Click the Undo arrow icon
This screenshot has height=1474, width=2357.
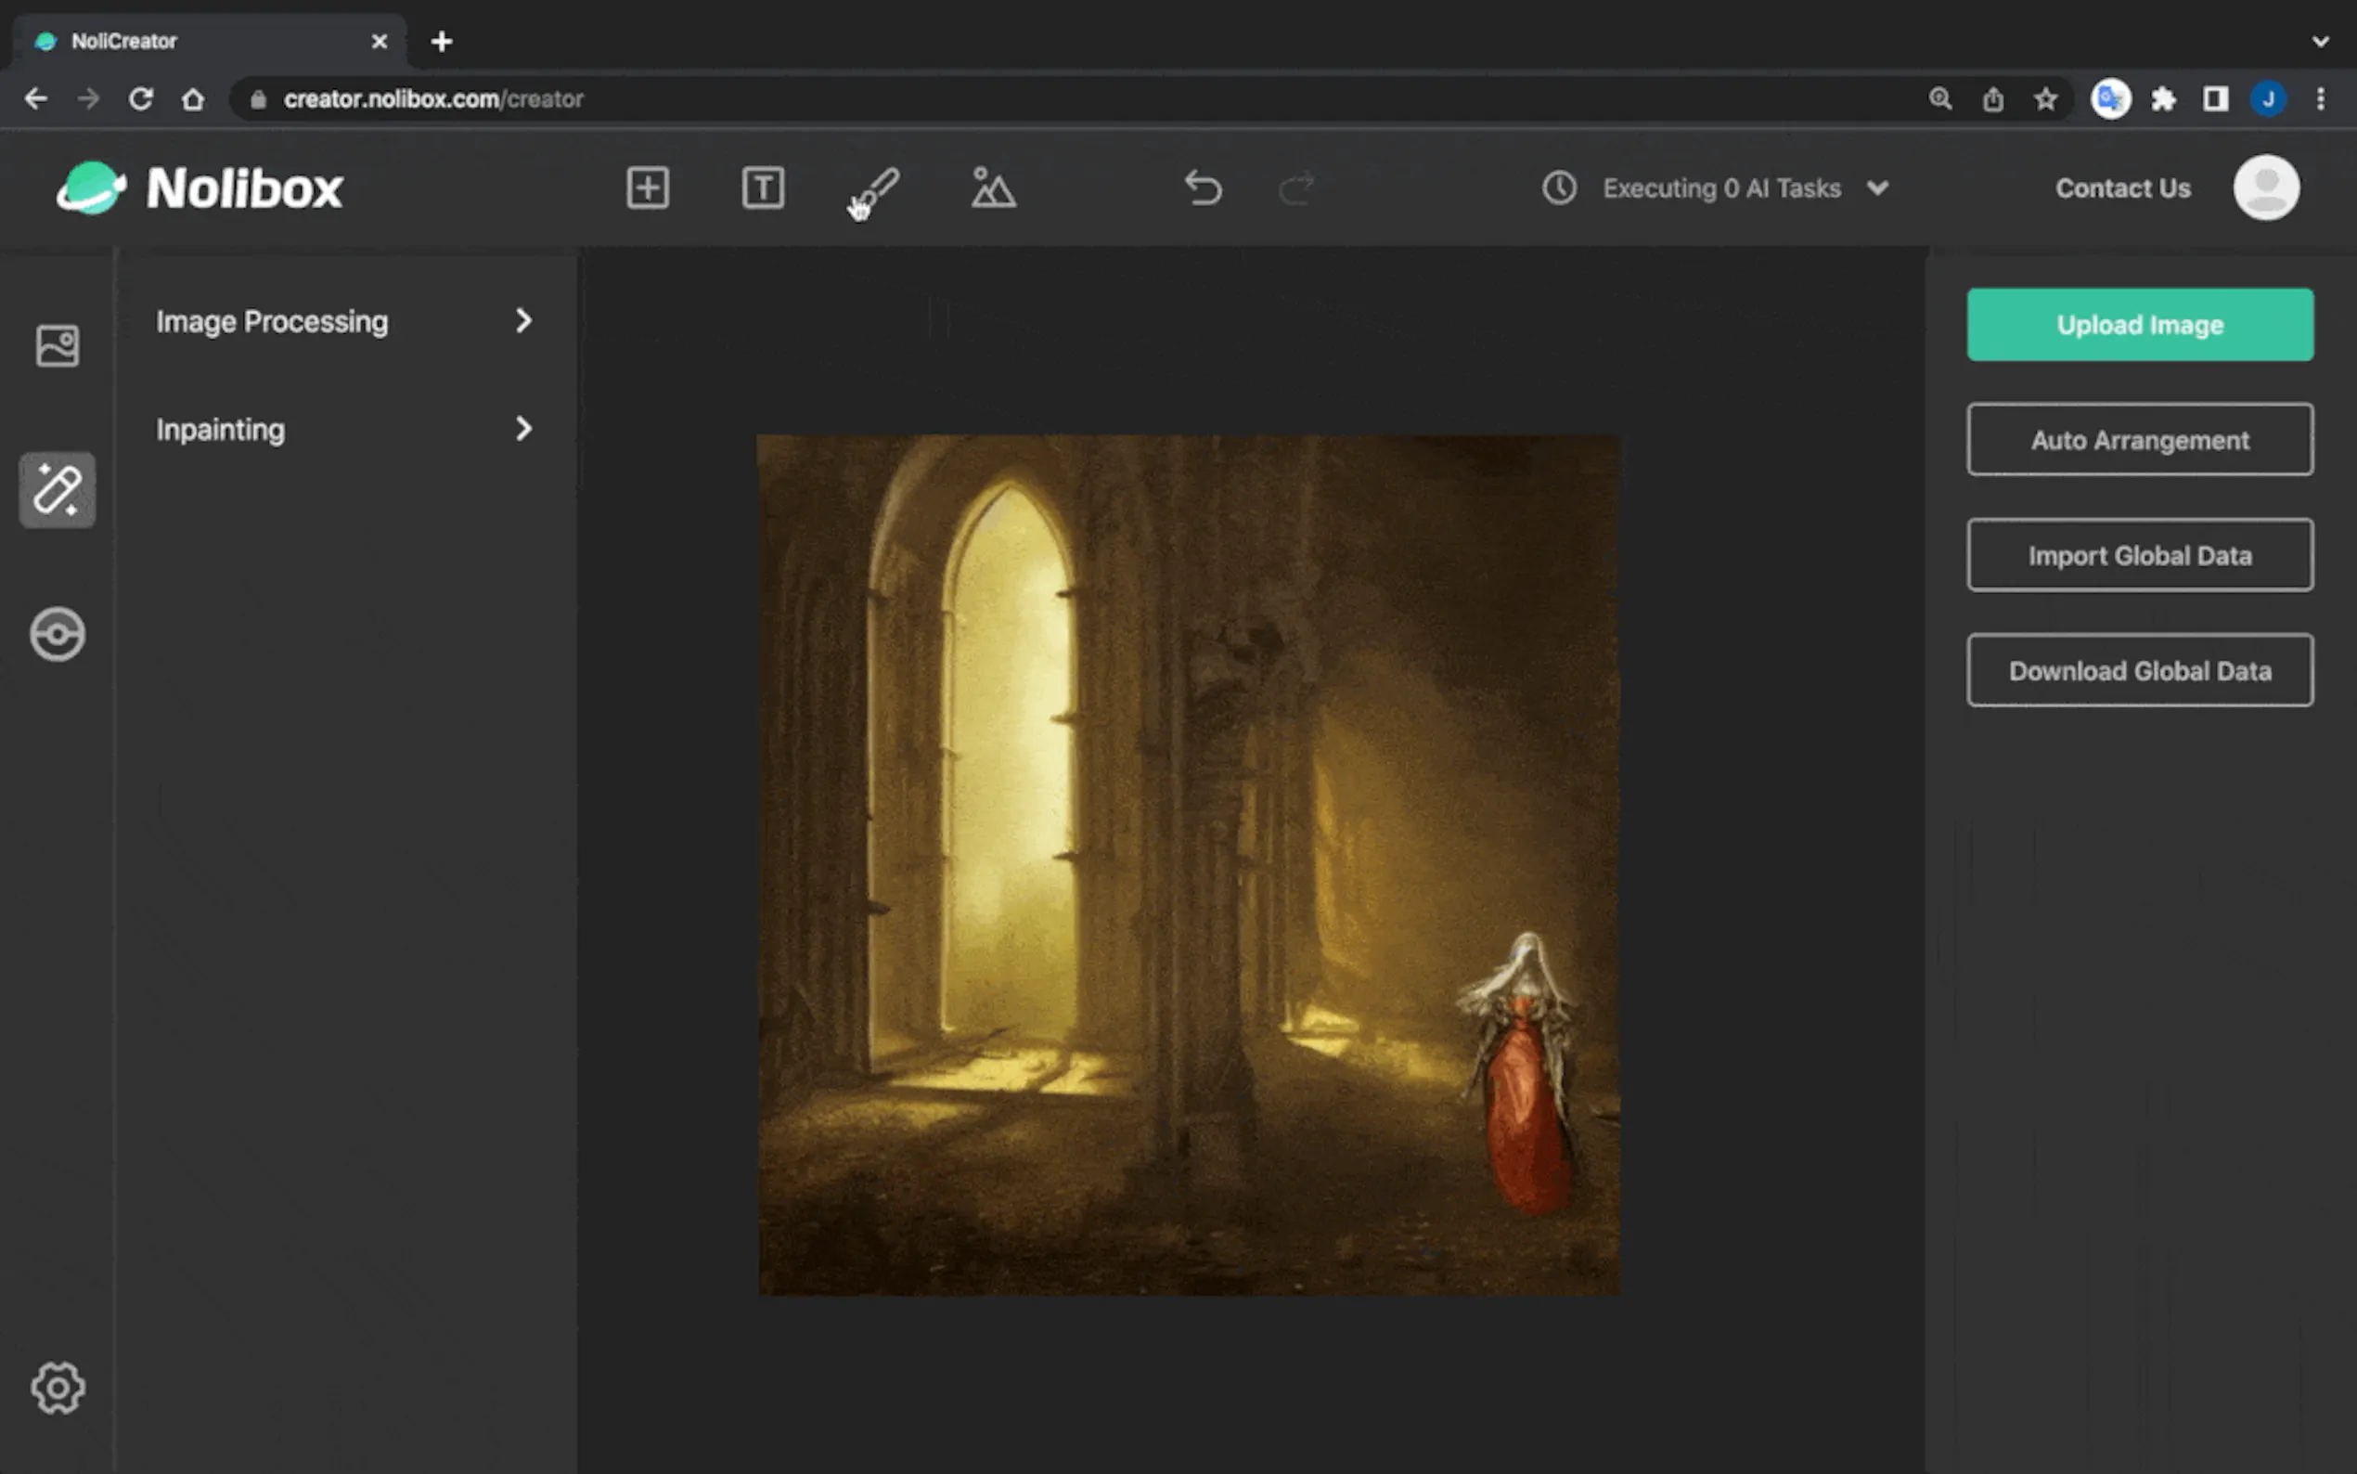pyautogui.click(x=1204, y=187)
